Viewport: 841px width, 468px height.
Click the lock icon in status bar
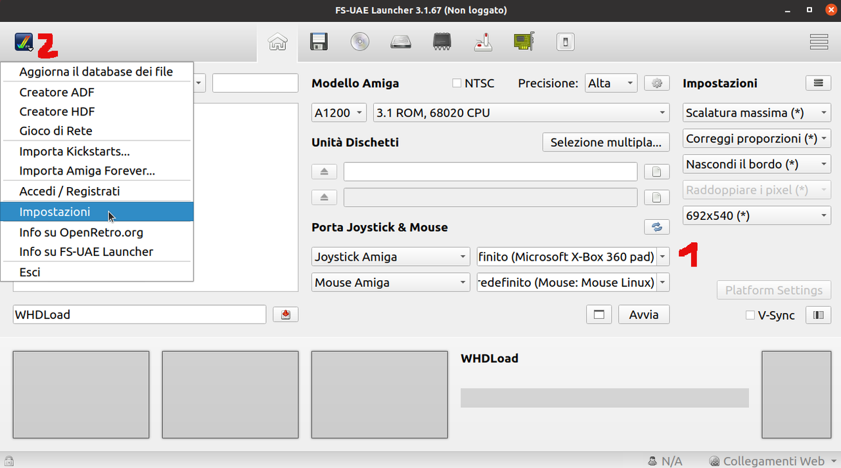tap(9, 461)
